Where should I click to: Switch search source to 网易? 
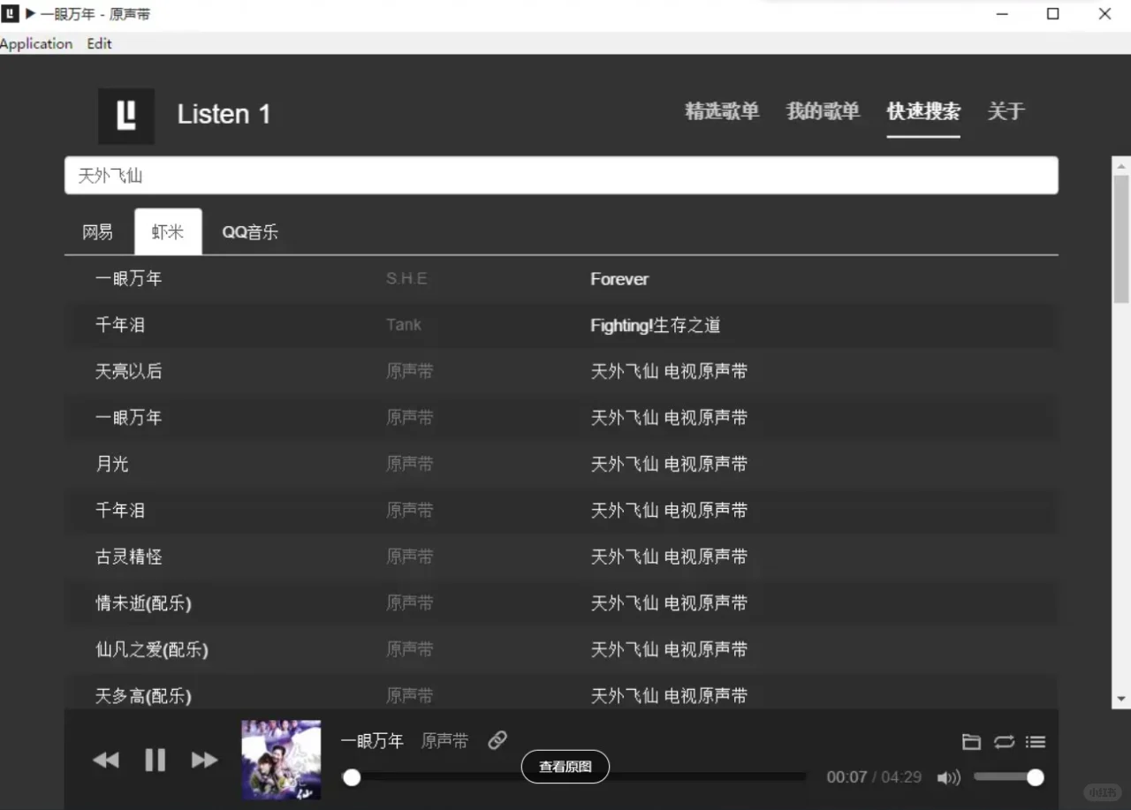98,232
